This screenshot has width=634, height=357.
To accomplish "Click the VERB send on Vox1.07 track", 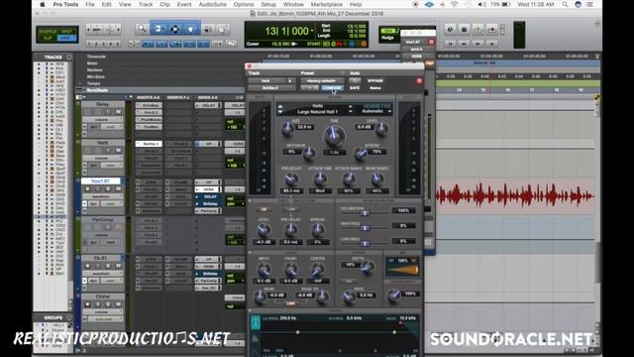I will [x=208, y=189].
